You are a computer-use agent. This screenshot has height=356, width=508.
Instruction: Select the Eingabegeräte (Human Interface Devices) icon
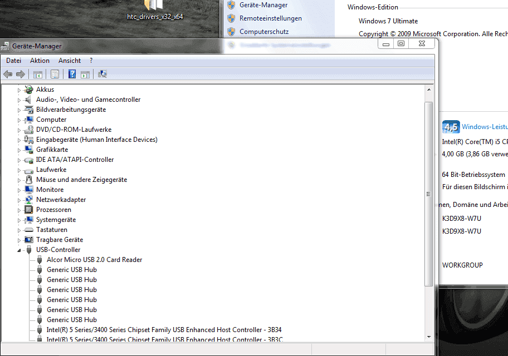point(29,140)
